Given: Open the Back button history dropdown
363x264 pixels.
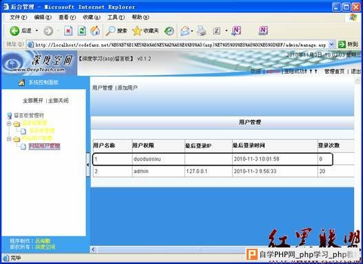Looking at the screenshot, I should (37, 31).
